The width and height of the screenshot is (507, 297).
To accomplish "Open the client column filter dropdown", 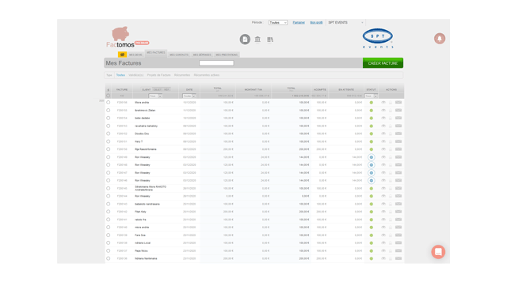I will coord(155,96).
